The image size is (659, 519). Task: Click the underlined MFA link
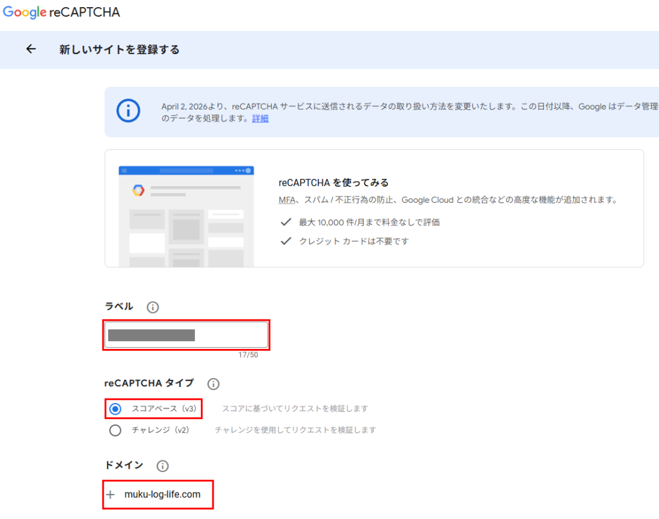point(286,200)
